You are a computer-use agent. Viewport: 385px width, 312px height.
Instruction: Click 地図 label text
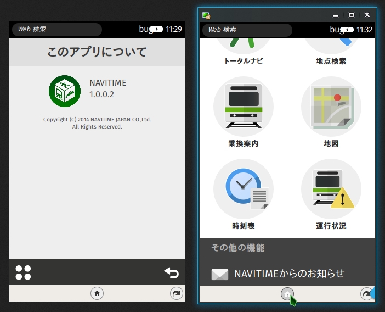point(331,143)
